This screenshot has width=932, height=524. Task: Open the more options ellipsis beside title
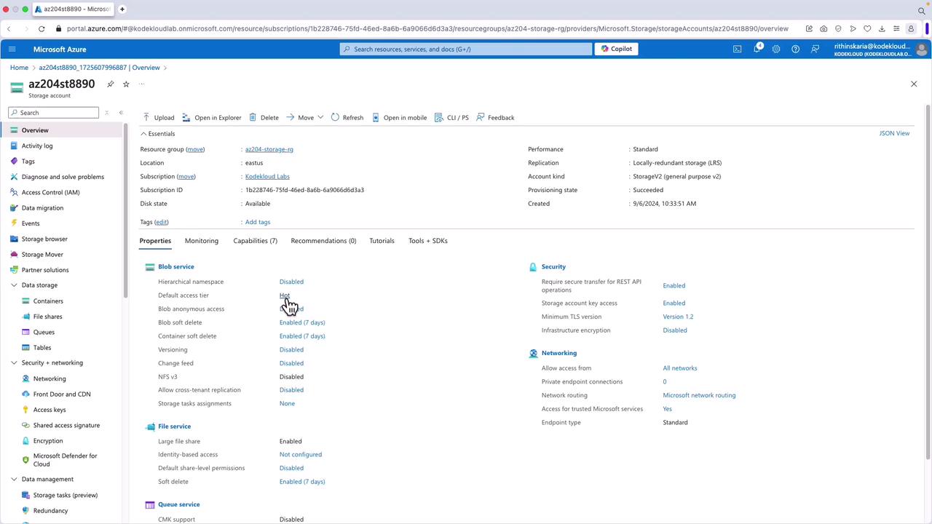(x=141, y=84)
